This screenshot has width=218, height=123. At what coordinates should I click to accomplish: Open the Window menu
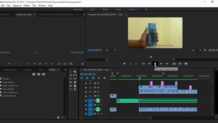(42, 5)
